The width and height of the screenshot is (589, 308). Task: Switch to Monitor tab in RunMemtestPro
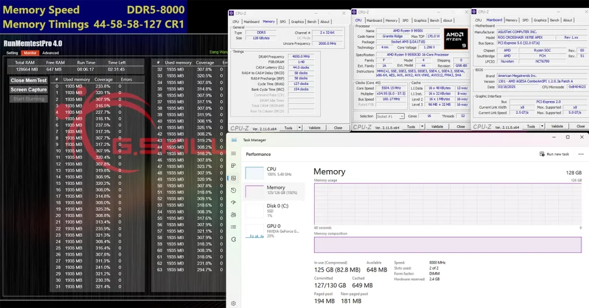coord(30,53)
